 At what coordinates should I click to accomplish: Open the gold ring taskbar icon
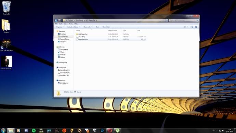coord(79,131)
